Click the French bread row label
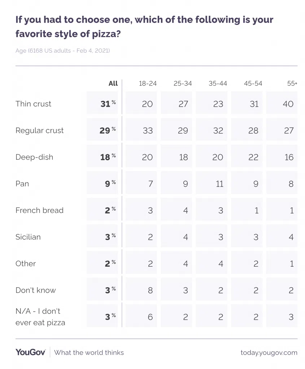 pyautogui.click(x=39, y=210)
